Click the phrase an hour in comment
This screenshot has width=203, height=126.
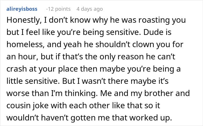pos(22,57)
